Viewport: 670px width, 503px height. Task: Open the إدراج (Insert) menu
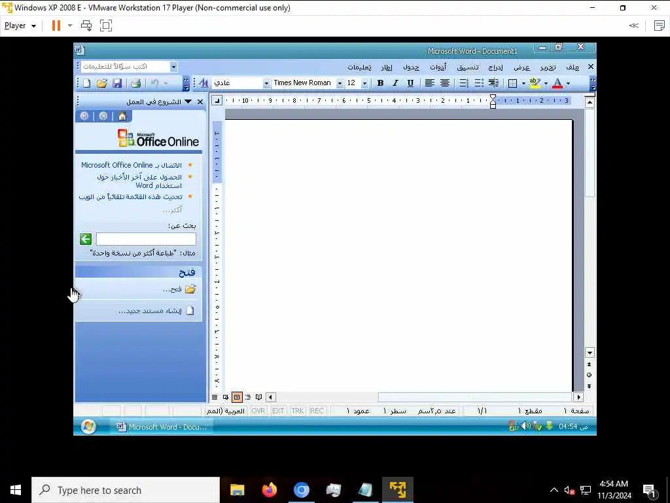[x=496, y=67]
